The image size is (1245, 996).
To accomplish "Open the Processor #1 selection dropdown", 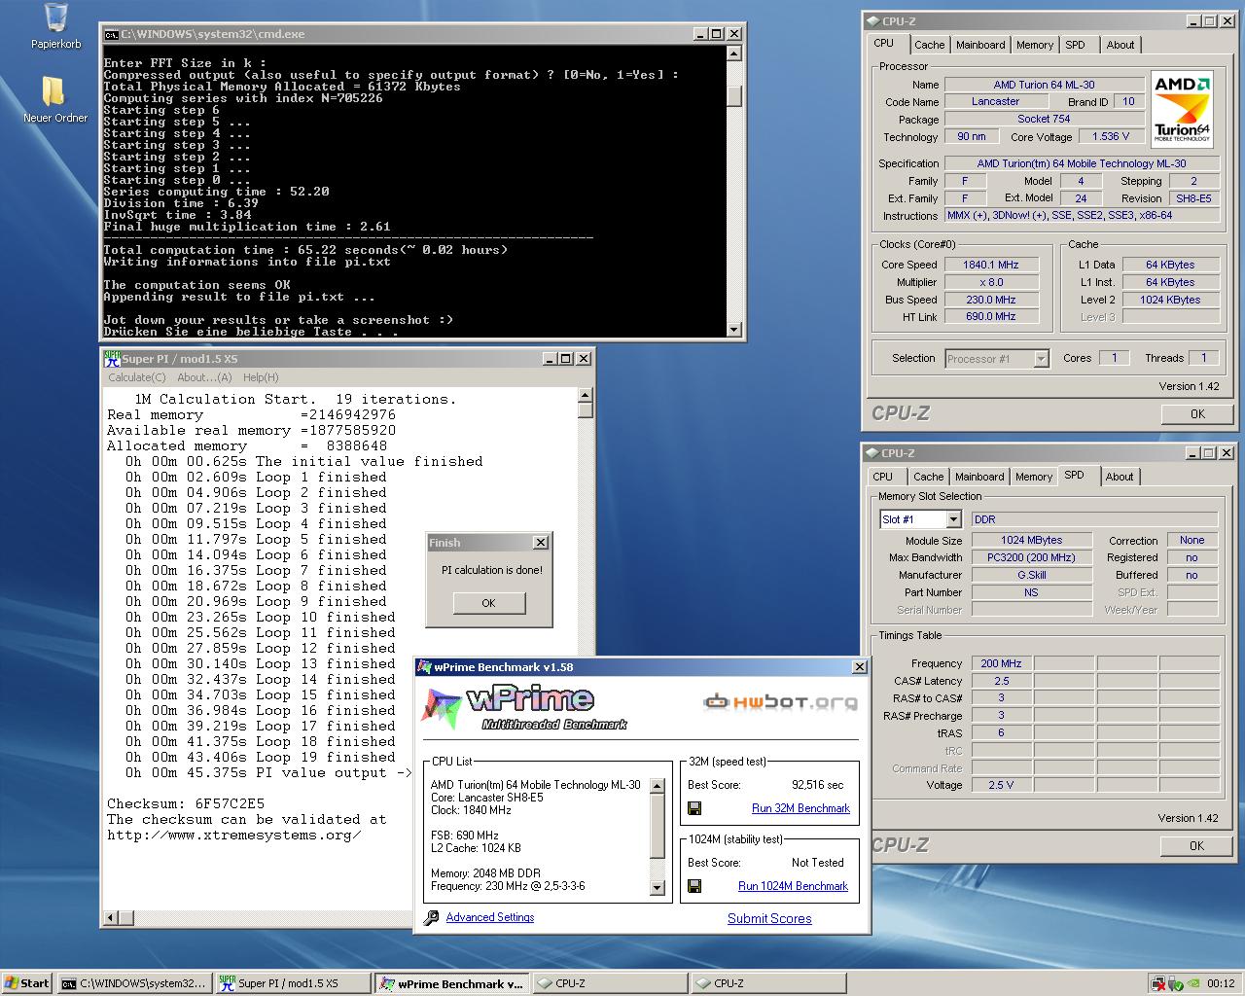I will (x=1041, y=359).
